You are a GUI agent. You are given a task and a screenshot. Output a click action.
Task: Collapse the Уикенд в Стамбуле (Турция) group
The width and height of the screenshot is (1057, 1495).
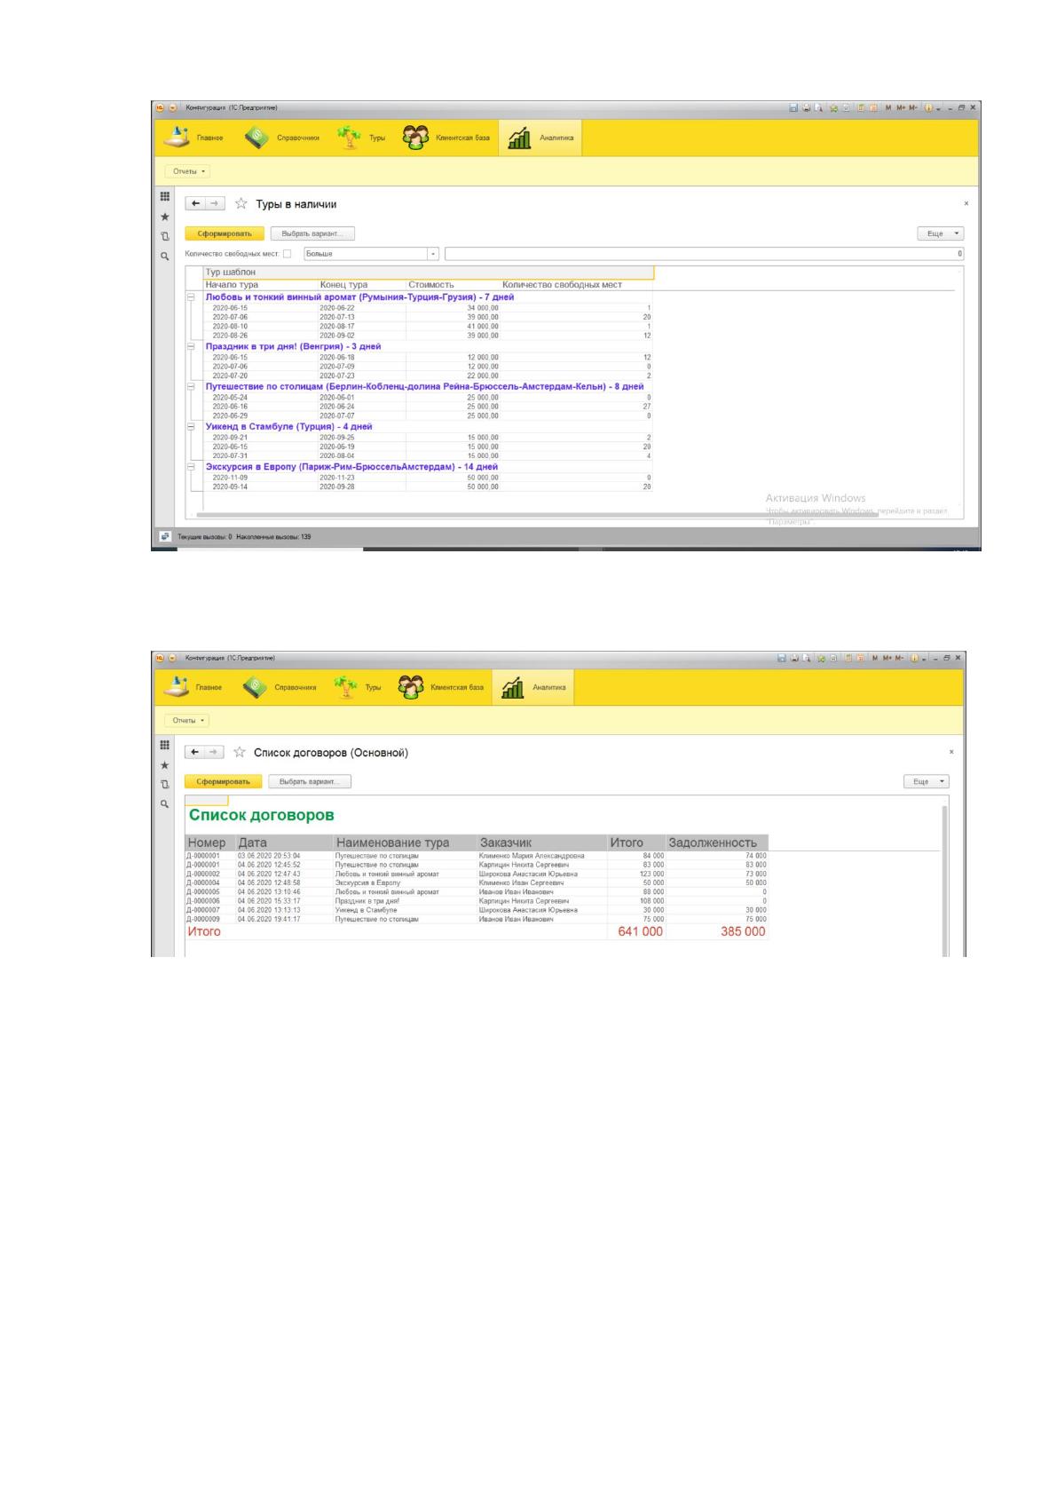pyautogui.click(x=191, y=426)
